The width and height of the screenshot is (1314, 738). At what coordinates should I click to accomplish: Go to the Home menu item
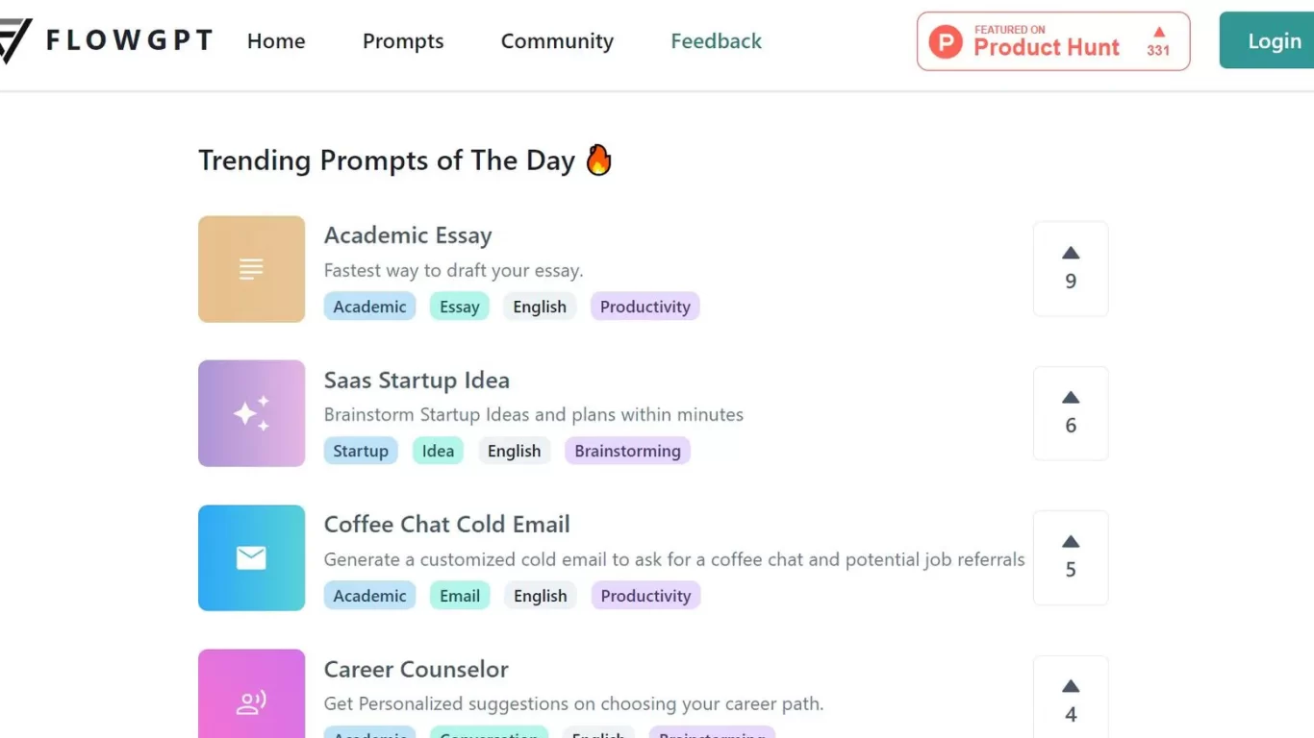coord(276,41)
